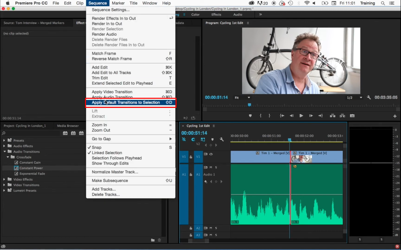Filter effects by 32-bit Color icon
Image resolution: width=401 pixels, height=250 pixels.
click(x=73, y=133)
